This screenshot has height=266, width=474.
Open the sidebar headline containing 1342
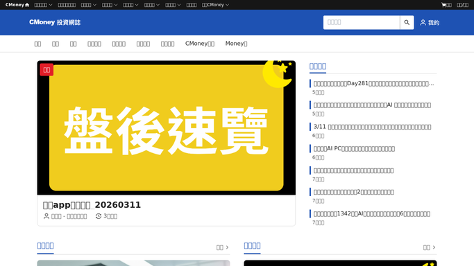click(372, 214)
